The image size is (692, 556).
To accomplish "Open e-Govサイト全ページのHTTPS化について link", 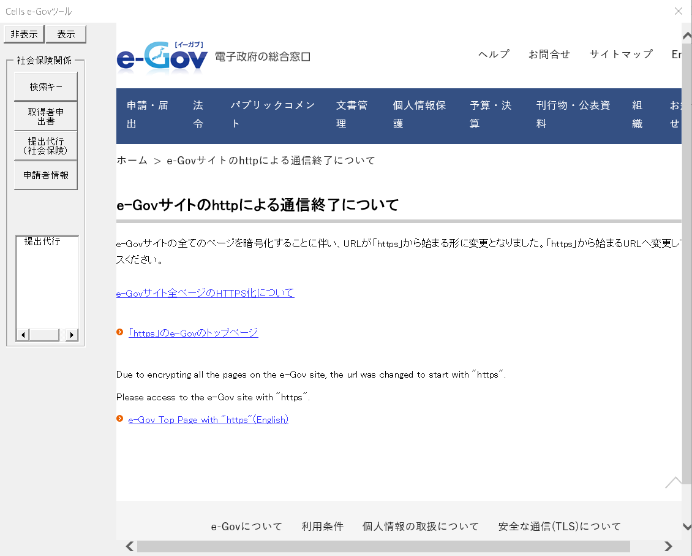I will pos(205,293).
